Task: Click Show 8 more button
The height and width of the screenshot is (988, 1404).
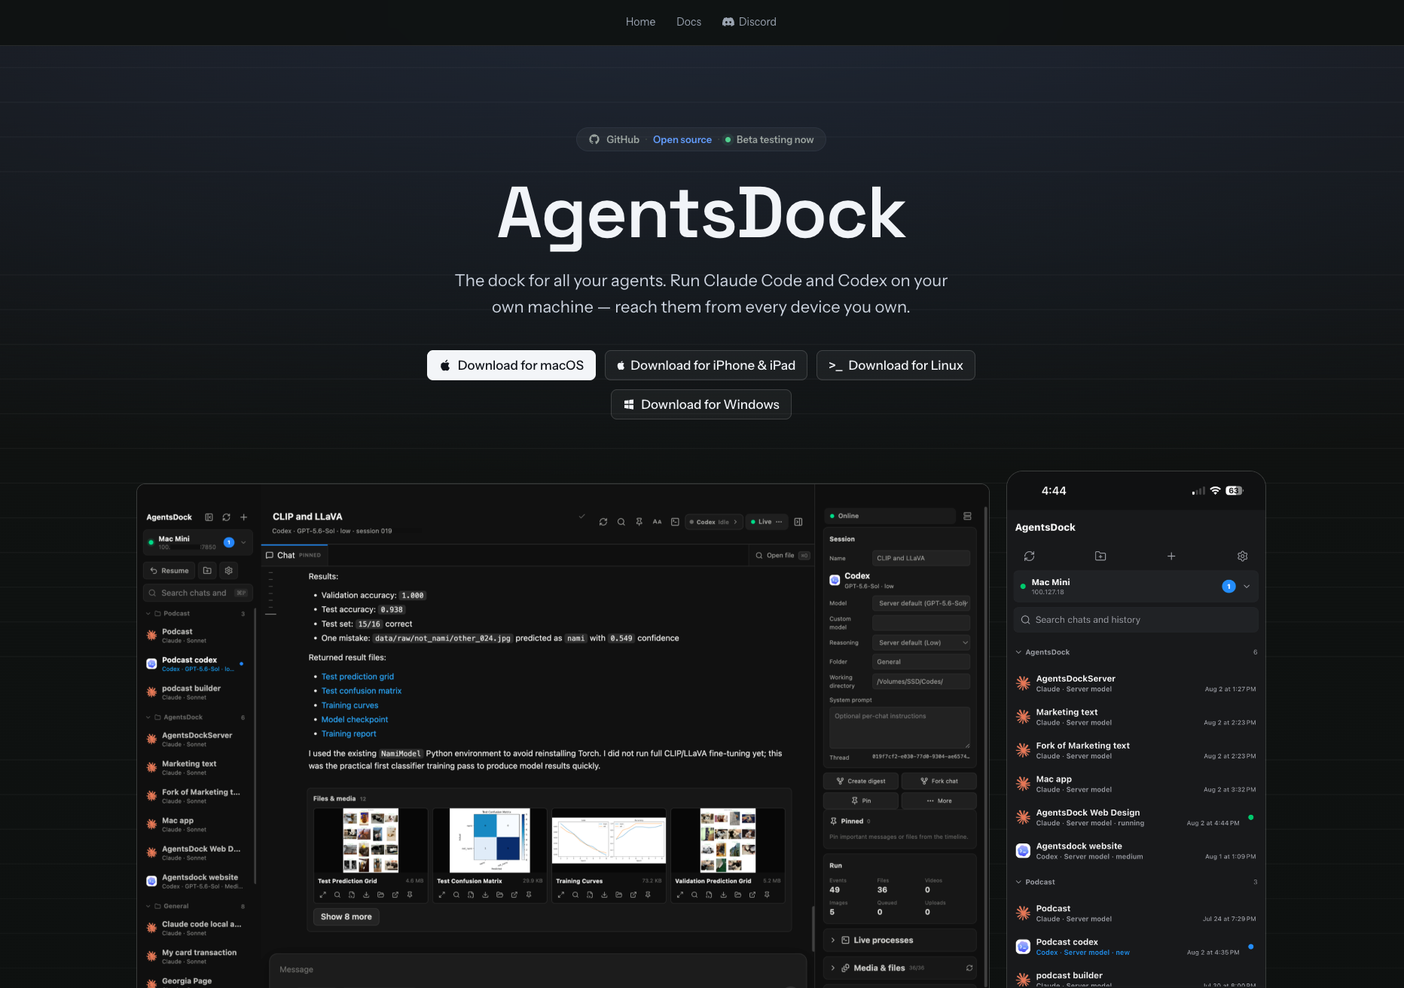Action: pyautogui.click(x=346, y=917)
